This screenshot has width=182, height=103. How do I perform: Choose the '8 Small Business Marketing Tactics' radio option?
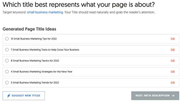(x=7, y=61)
